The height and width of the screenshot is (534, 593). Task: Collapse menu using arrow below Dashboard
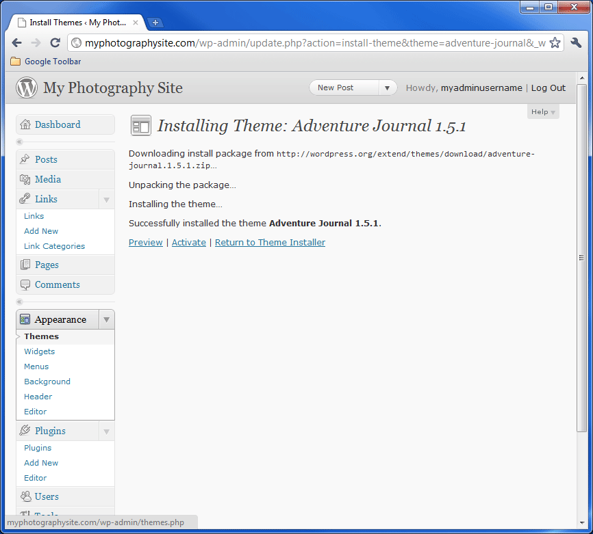(x=19, y=142)
